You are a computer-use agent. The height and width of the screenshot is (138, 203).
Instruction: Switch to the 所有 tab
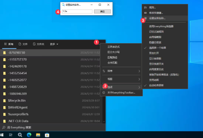[9, 44]
